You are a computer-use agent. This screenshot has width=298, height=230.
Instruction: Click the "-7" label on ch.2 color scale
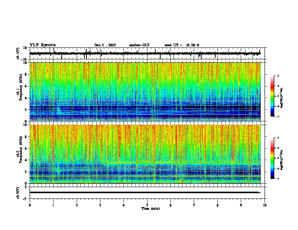[x=278, y=179]
